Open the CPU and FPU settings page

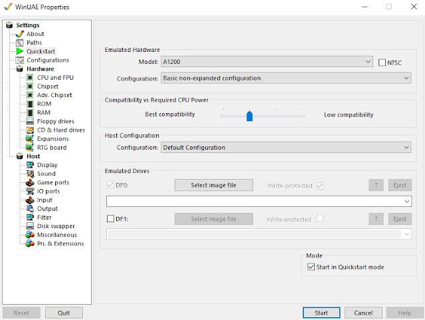tap(55, 77)
